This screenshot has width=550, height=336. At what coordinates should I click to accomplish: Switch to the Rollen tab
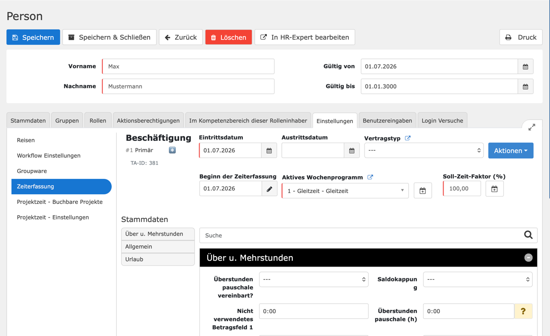click(x=98, y=120)
